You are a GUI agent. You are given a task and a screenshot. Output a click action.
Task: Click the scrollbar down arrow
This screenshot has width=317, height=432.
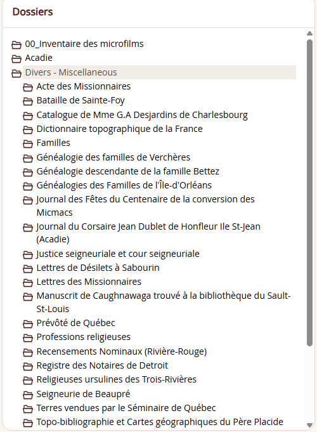pos(309,425)
